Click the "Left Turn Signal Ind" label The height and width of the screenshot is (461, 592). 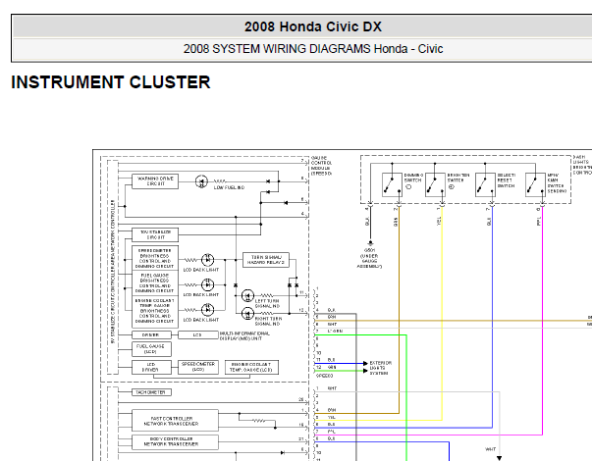[x=267, y=304]
